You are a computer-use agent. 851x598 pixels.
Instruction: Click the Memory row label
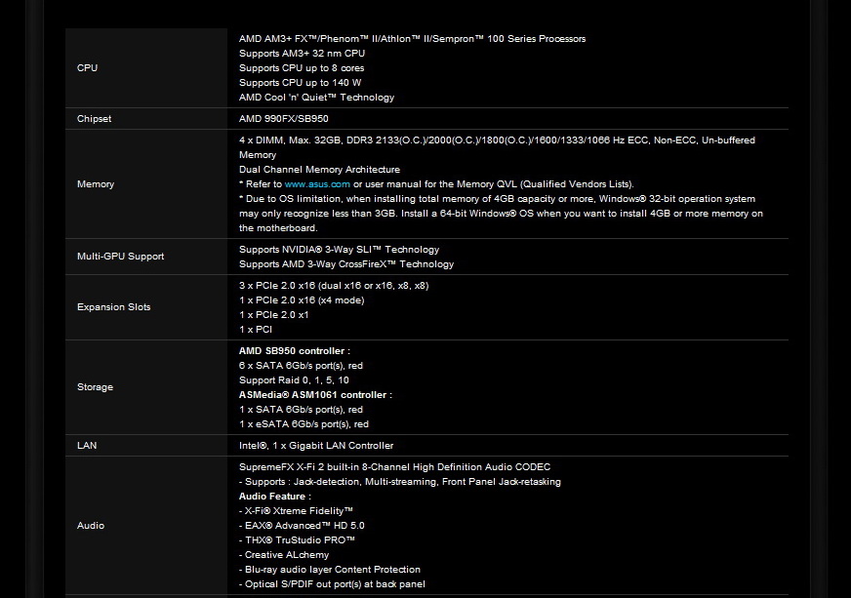click(x=96, y=184)
